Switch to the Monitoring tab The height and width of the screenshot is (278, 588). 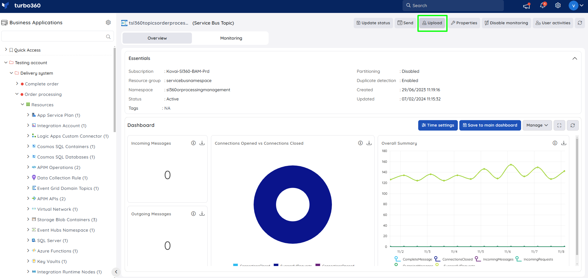231,38
